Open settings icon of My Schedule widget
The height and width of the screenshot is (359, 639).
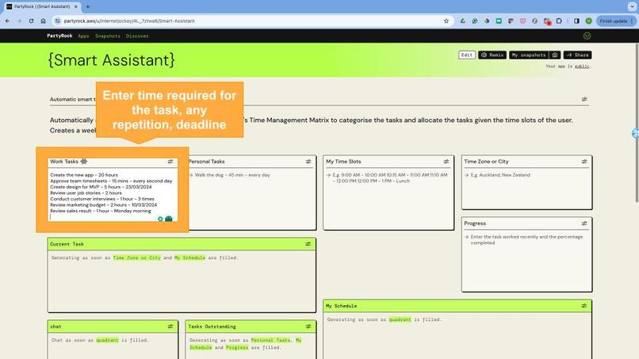tap(584, 306)
